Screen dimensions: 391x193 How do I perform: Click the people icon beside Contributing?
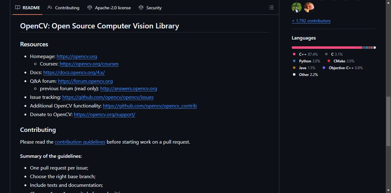[x=50, y=7]
